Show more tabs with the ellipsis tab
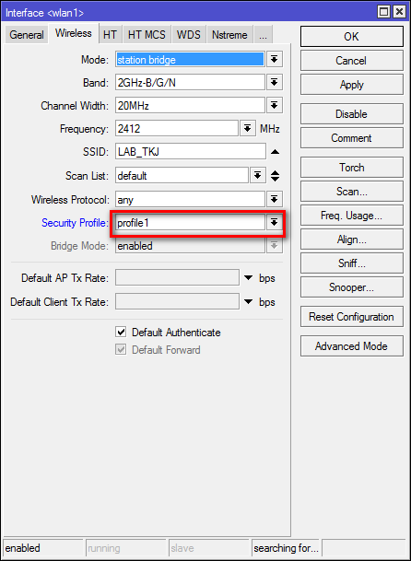The image size is (411, 561). 263,35
